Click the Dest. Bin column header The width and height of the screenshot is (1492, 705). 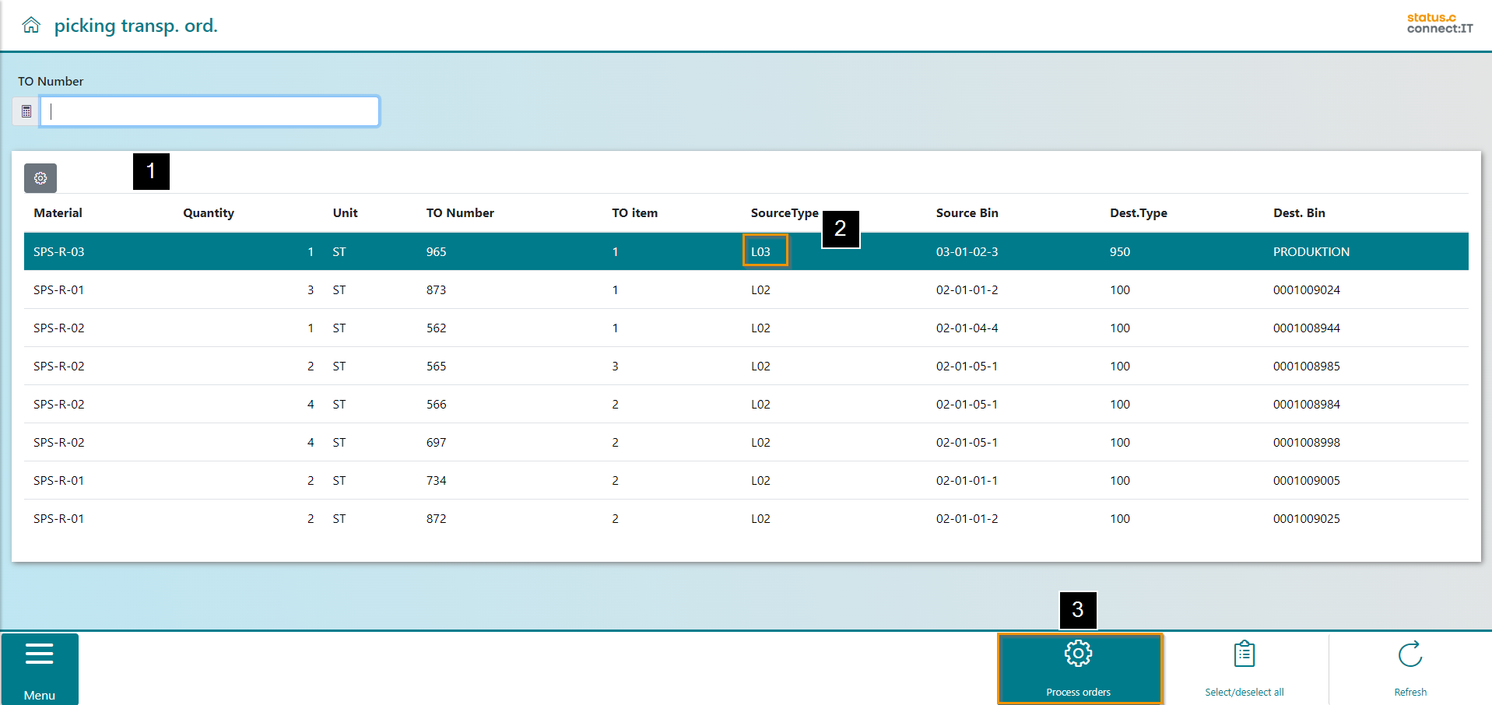tap(1299, 213)
